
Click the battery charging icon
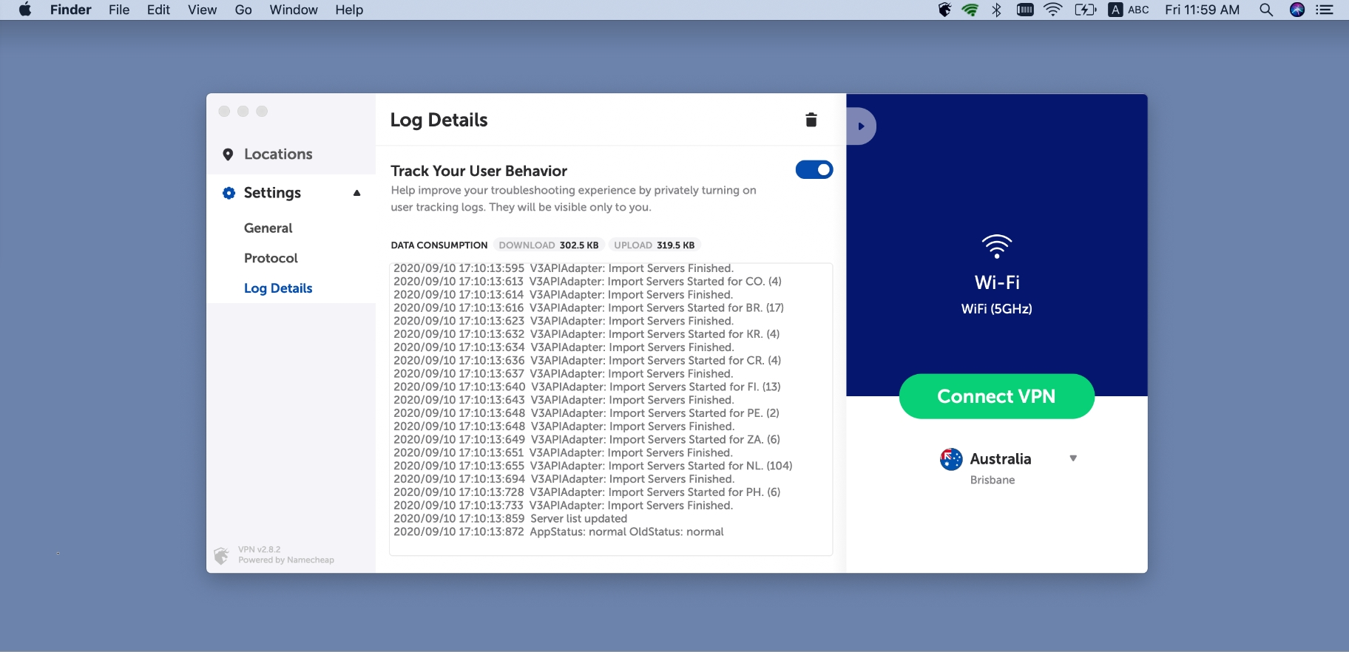click(1085, 10)
